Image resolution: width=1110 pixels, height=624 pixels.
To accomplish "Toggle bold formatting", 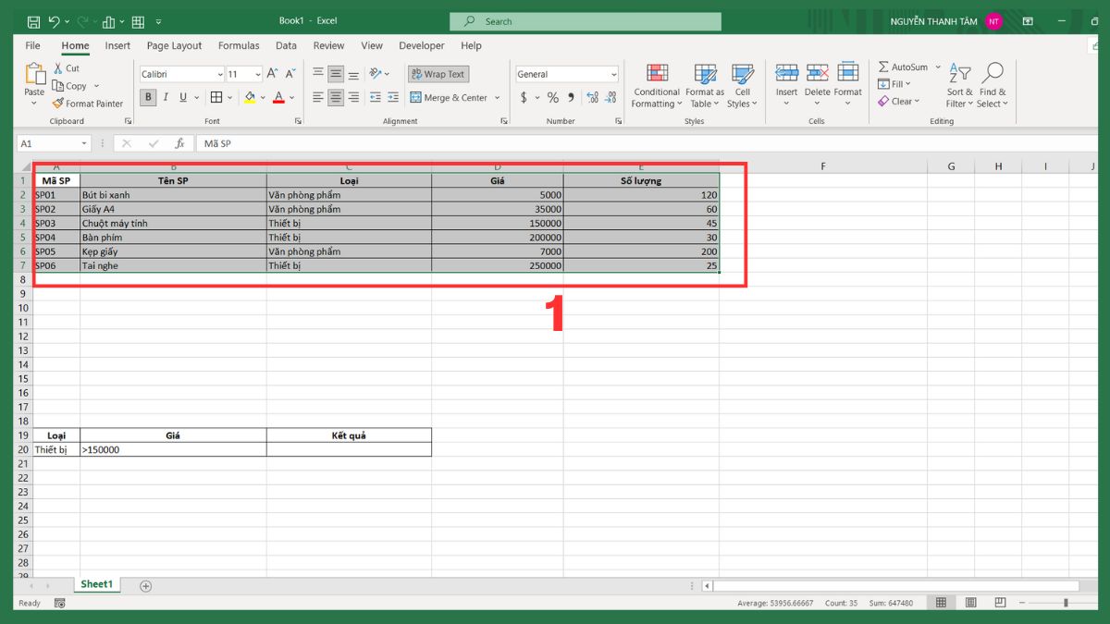I will pos(147,96).
